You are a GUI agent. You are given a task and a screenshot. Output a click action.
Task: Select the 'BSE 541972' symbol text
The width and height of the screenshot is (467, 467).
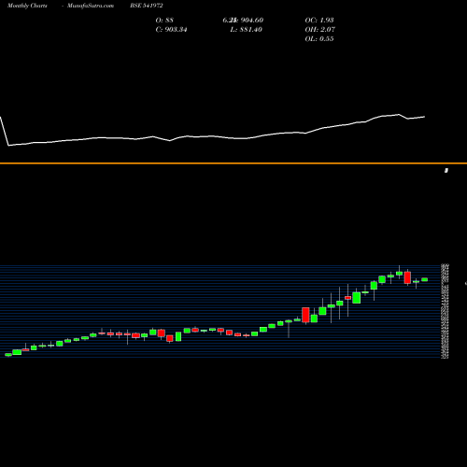pos(147,6)
